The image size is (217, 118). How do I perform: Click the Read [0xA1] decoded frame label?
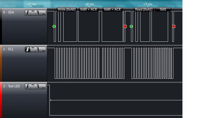[143, 9]
